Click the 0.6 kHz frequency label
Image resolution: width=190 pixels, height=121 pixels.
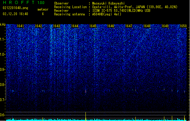tap(2, 115)
